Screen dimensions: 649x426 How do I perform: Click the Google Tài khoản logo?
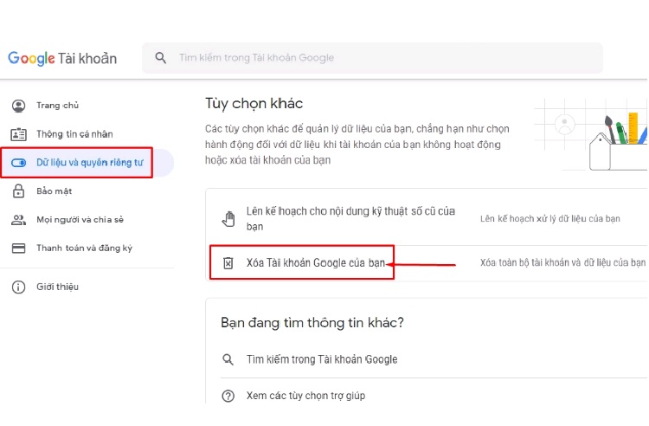tap(62, 58)
